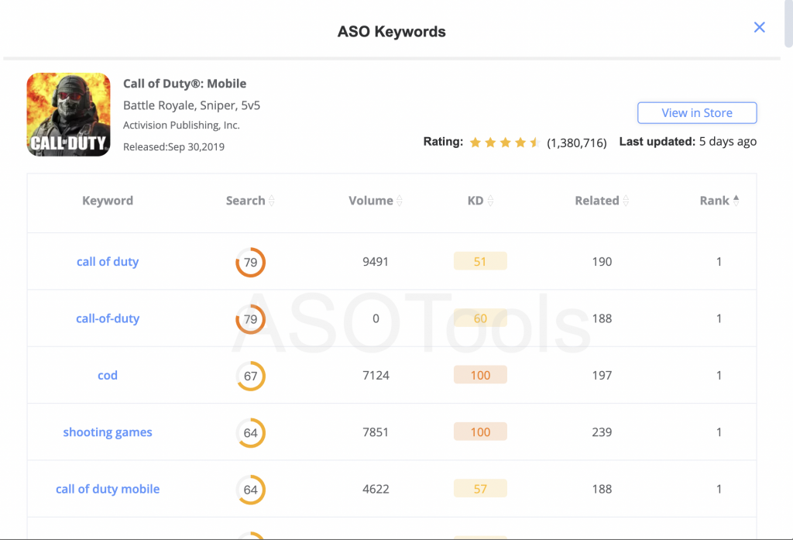This screenshot has height=540, width=793.
Task: Click related value 239
Action: [x=602, y=432]
